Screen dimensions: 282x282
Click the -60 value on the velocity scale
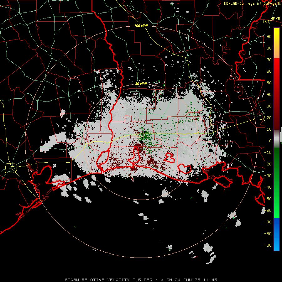pyautogui.click(x=268, y=211)
